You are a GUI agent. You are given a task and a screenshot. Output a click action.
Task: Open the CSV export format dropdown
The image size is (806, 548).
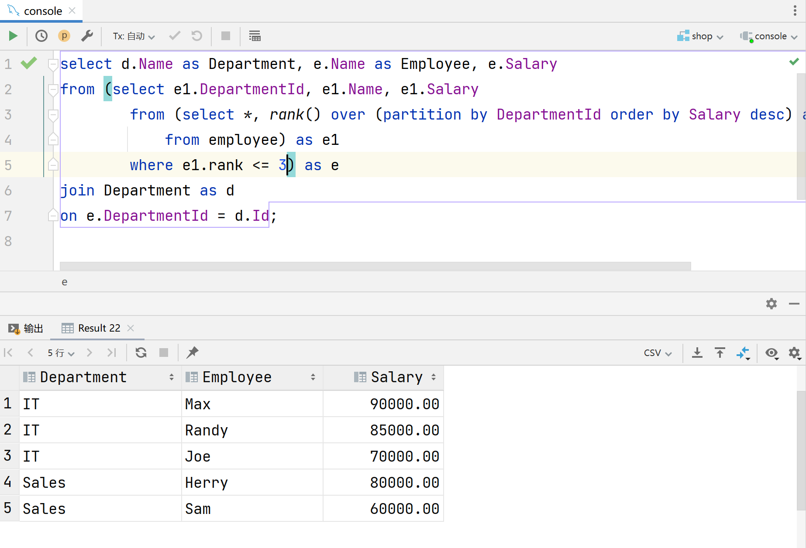658,353
